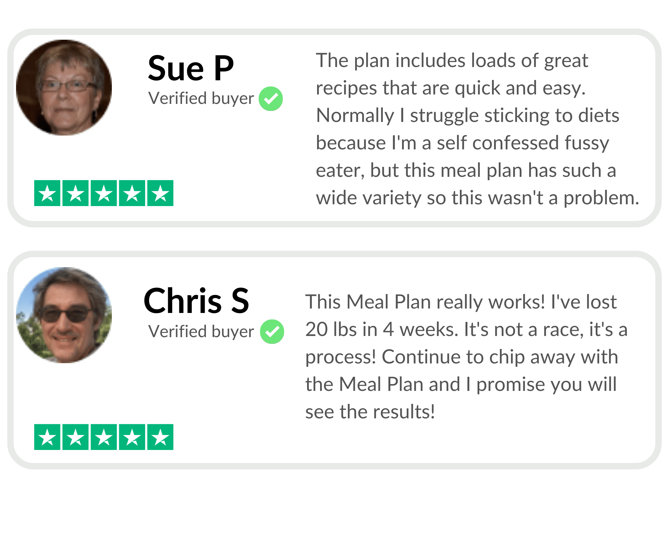Viewport: 669px width, 558px height.
Task: Click the fifth star in Sue P's rating
Action: click(x=160, y=193)
